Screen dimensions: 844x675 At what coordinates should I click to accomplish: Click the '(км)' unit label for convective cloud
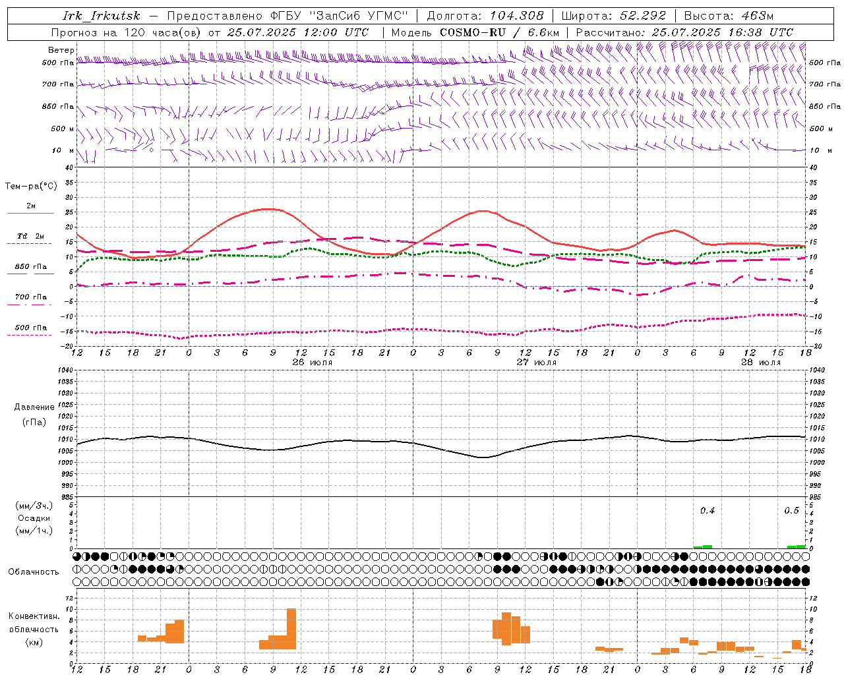click(34, 642)
